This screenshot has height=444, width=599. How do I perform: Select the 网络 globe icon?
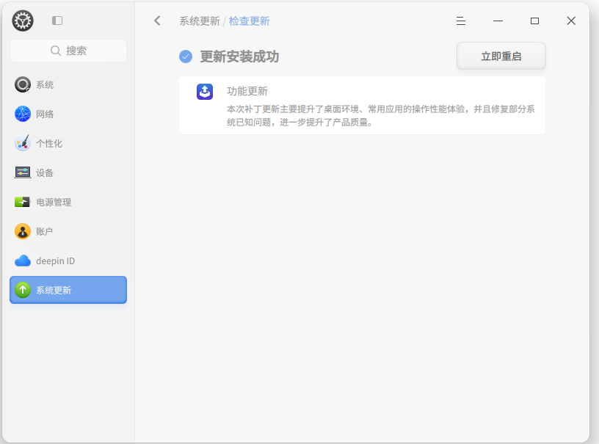(x=23, y=114)
